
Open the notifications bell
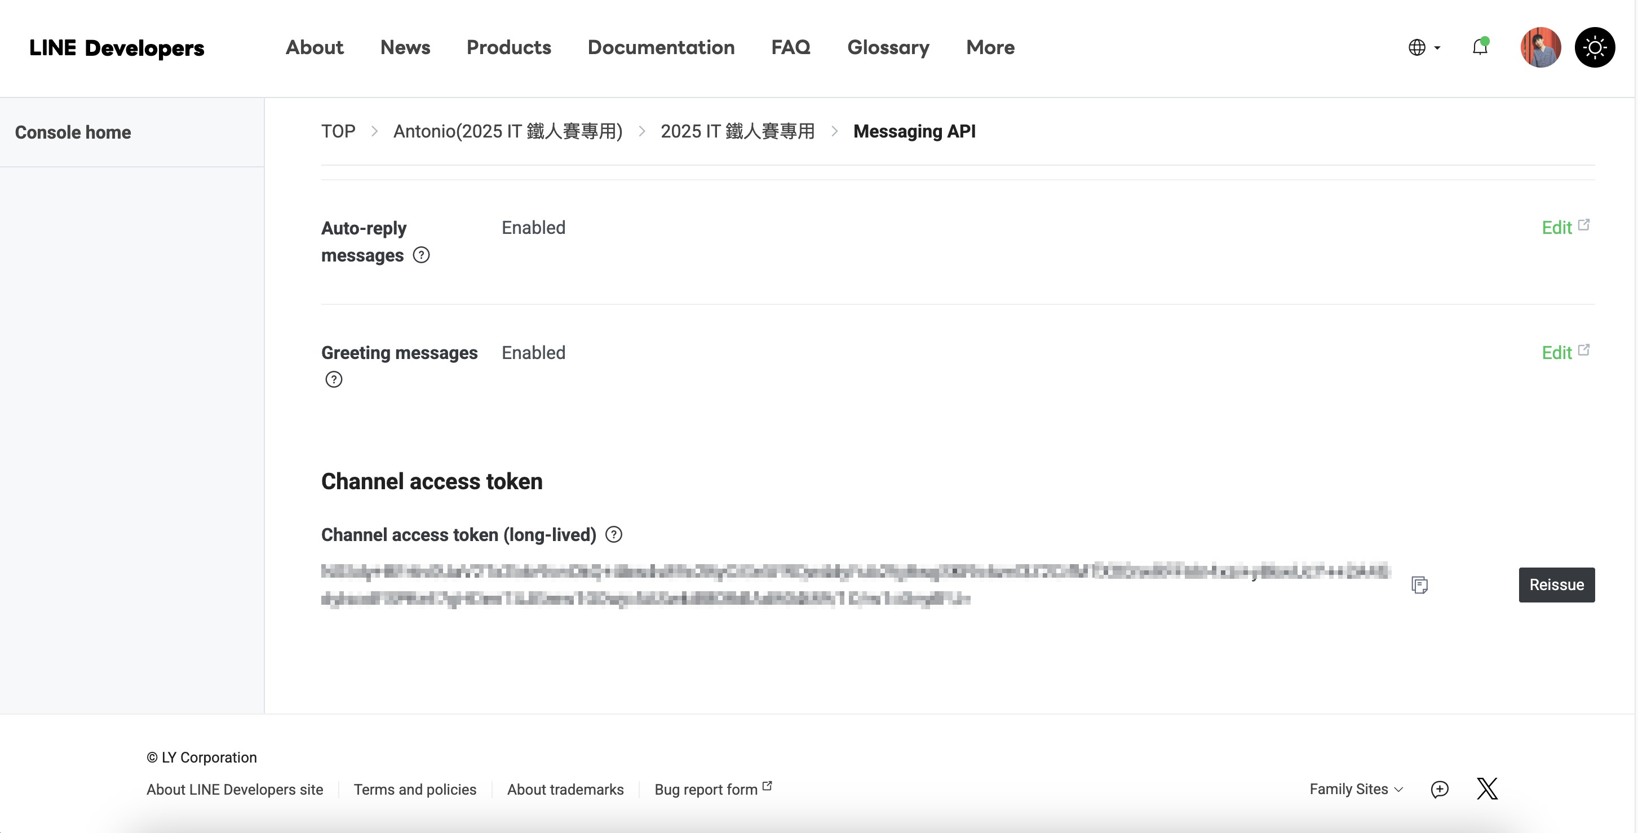[x=1480, y=47]
